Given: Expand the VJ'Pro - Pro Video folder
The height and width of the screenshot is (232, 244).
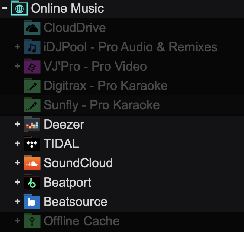Looking at the screenshot, I should click(x=17, y=66).
